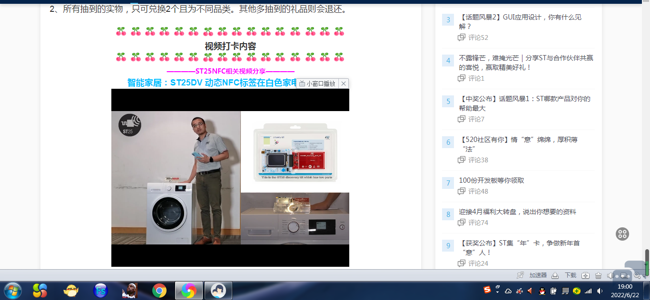Click the browser rocket accelerator icon
The image size is (650, 300).
[x=520, y=275]
